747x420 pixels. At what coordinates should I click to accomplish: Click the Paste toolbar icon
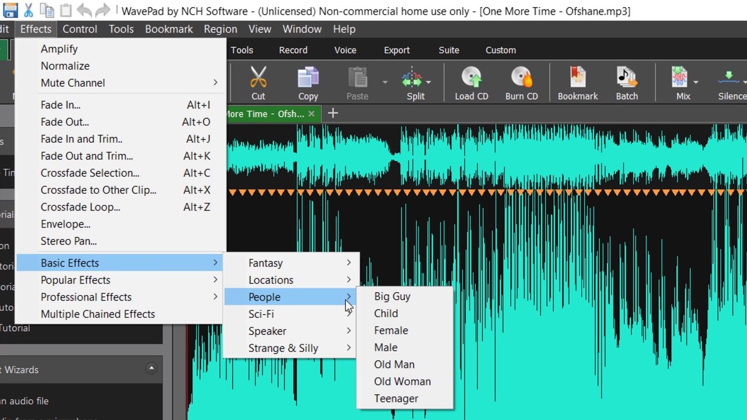coord(357,78)
